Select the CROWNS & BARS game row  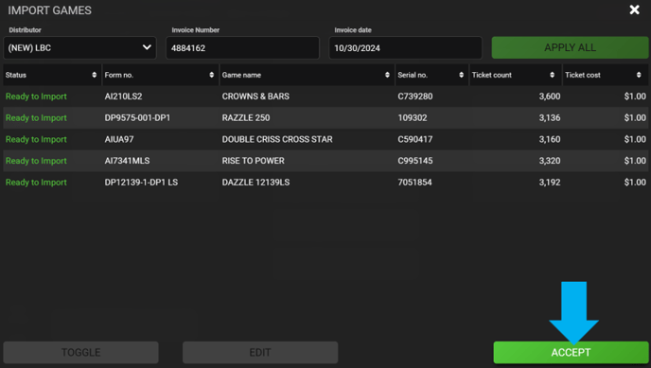[325, 96]
